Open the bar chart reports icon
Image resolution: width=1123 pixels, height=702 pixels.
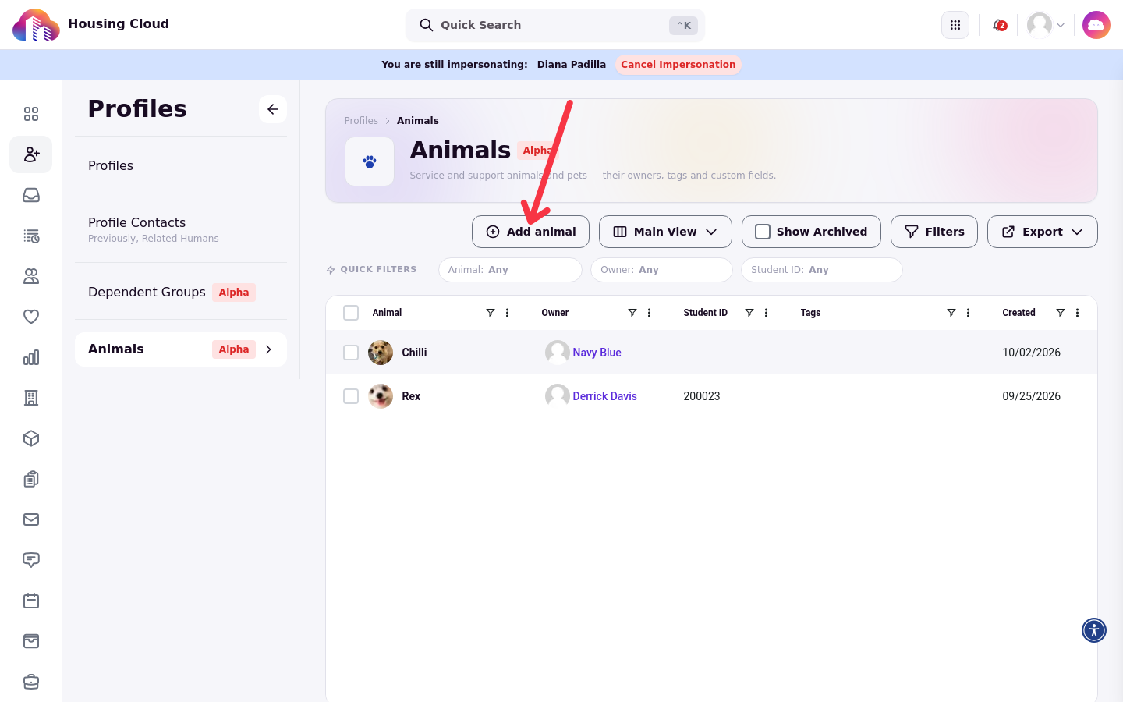pyautogui.click(x=31, y=357)
